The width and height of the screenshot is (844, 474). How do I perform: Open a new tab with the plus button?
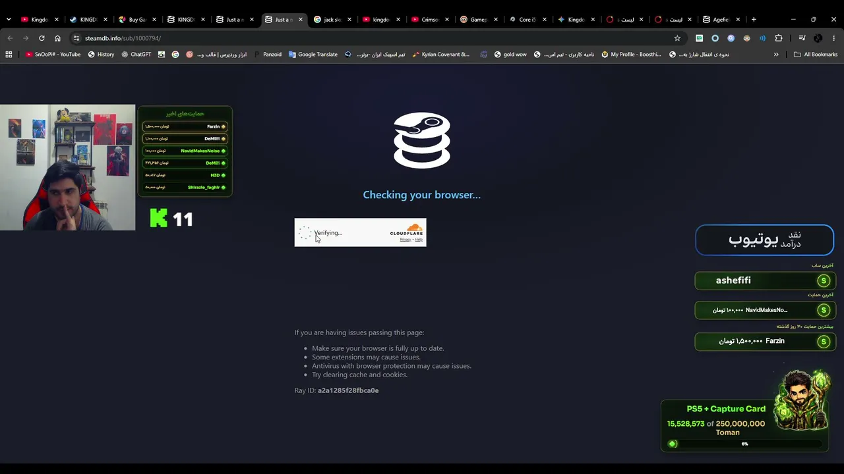coord(754,20)
